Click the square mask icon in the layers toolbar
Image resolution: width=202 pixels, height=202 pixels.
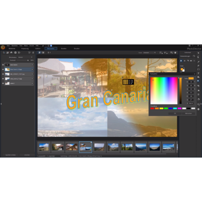pyautogui.click(x=15, y=53)
